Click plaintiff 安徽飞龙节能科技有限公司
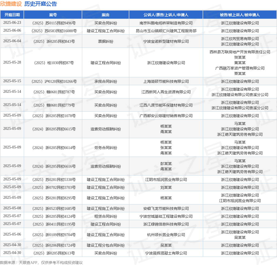277x265 pixels. 166,208
